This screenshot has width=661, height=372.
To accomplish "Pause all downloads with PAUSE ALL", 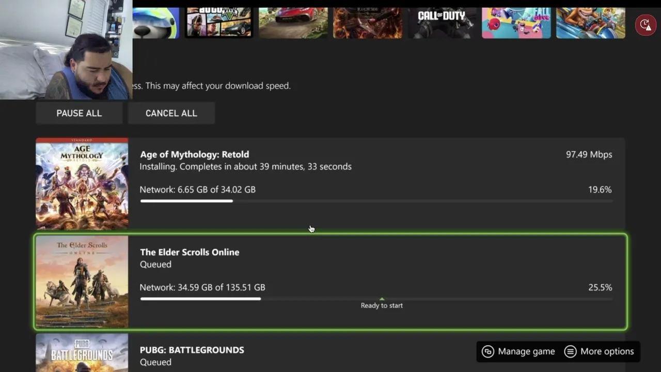I will point(79,113).
